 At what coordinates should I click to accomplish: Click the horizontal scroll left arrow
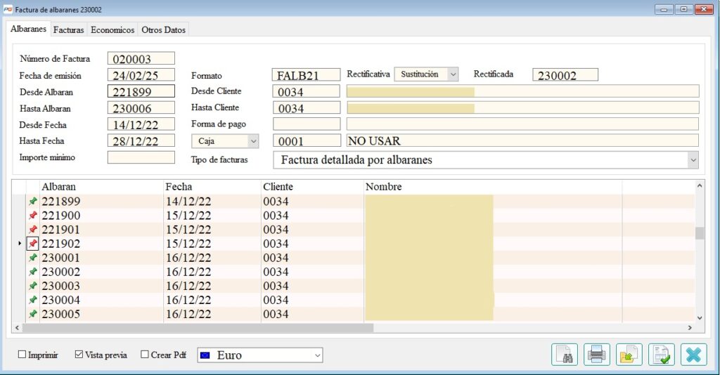18,328
